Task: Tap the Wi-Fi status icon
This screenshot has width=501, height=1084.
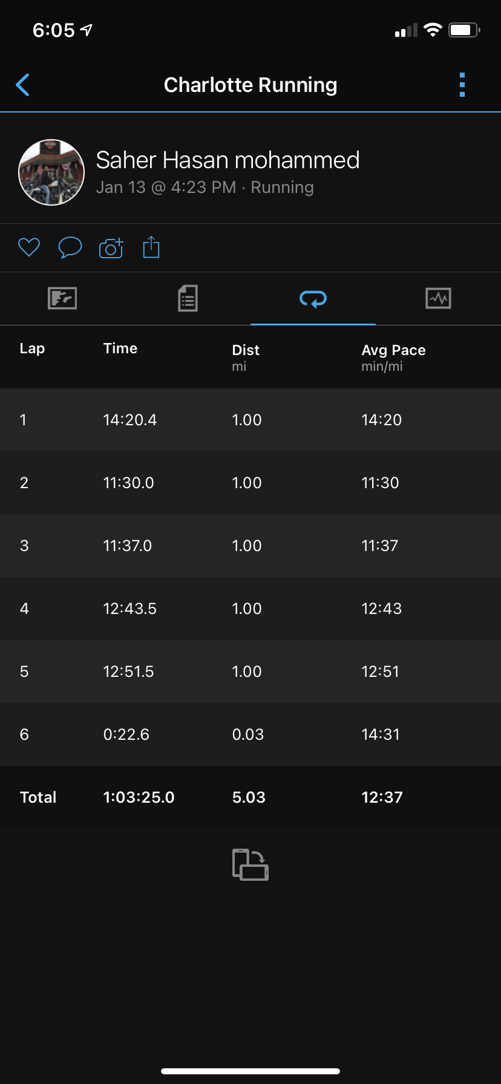Action: click(x=433, y=30)
